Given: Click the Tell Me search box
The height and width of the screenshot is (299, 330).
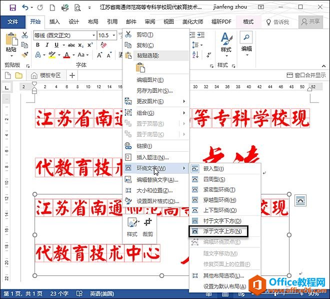Looking at the screenshot, I should click(278, 22).
